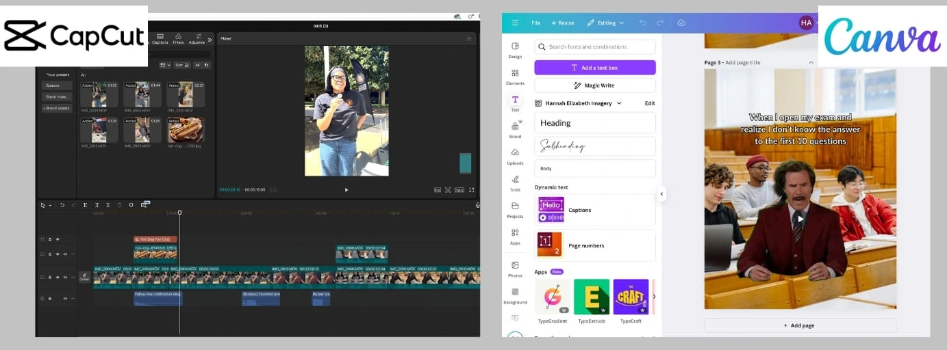
Task: Open the Brand panel in Canva sidebar
Action: click(x=515, y=129)
